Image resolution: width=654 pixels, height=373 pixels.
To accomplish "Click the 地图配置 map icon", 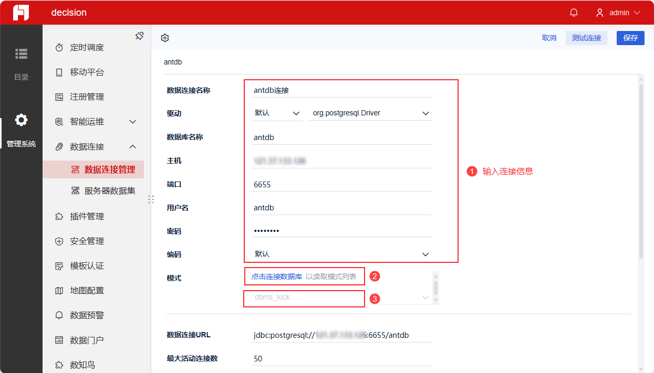I will (x=59, y=291).
